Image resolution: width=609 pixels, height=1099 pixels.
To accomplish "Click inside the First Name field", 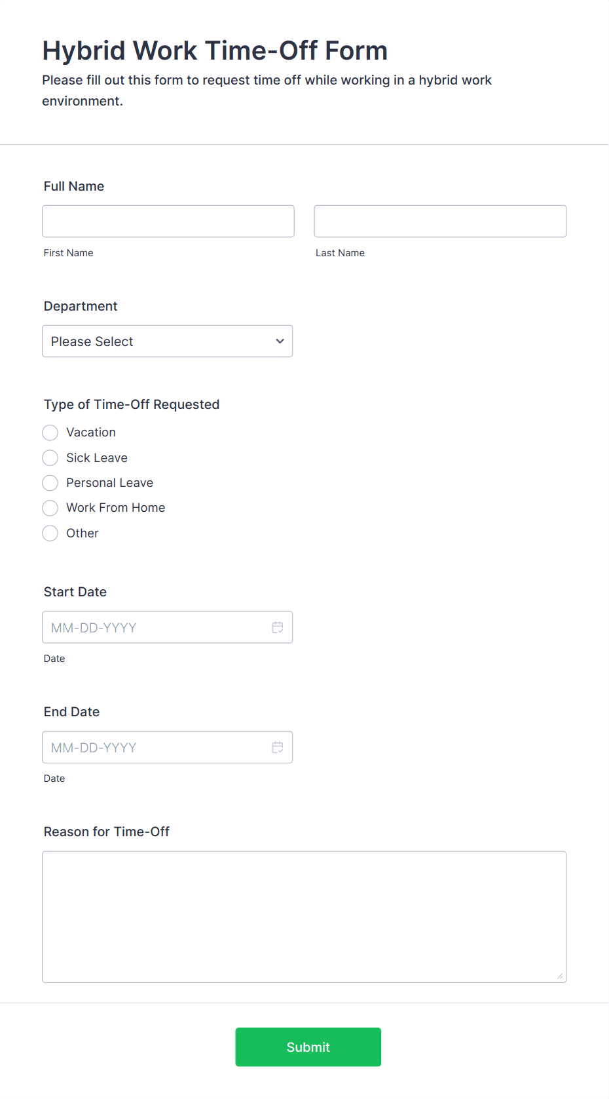I will coord(168,221).
